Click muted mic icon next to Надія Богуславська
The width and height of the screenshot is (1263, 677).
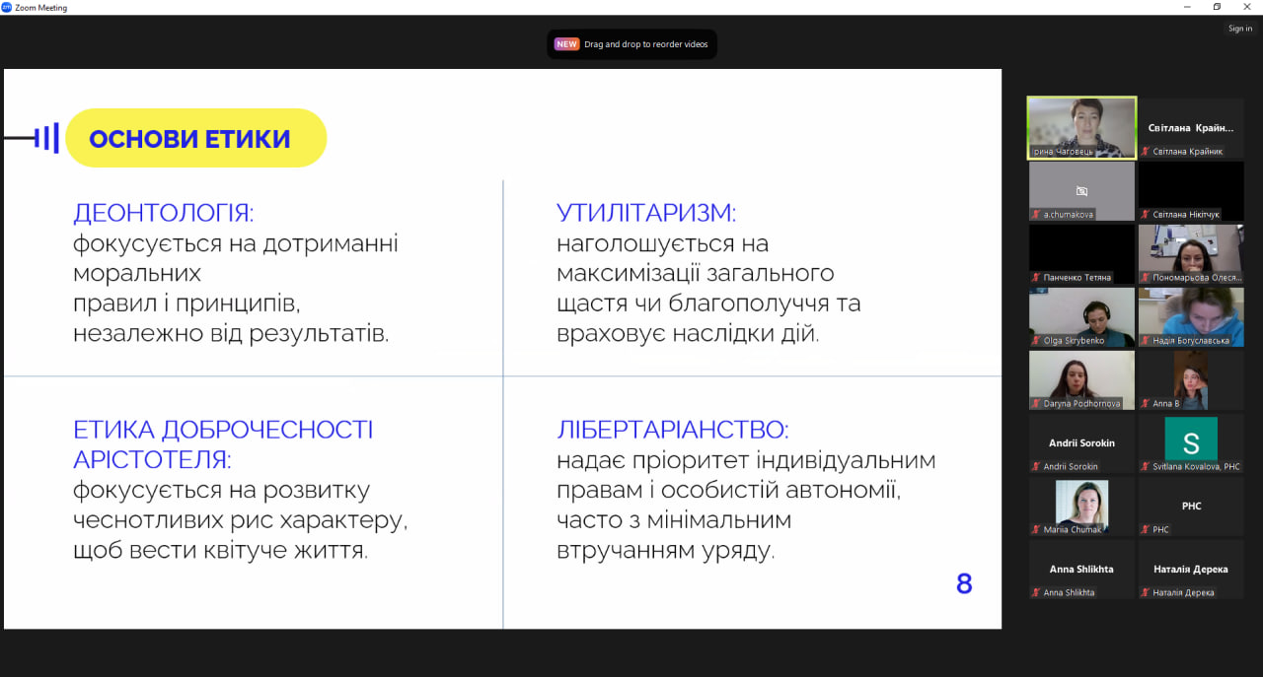[x=1146, y=341]
